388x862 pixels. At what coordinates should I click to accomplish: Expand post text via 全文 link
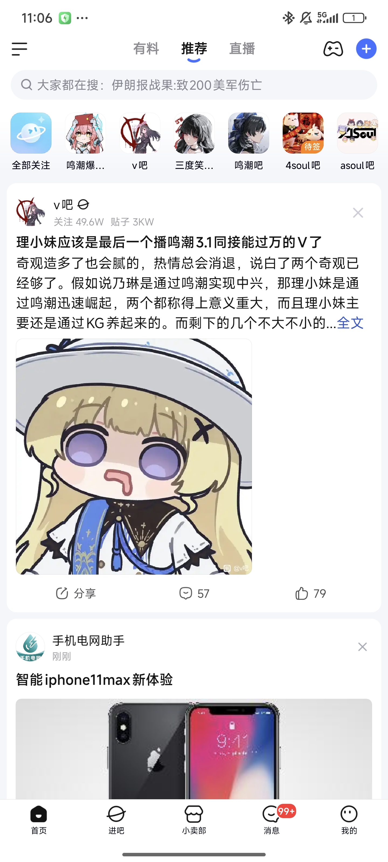click(350, 323)
